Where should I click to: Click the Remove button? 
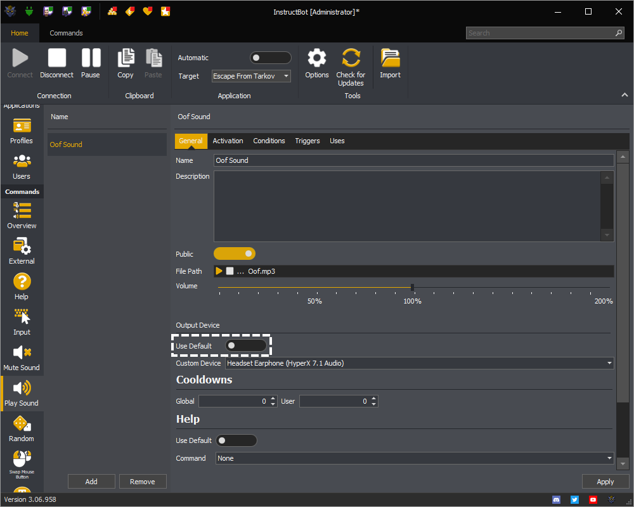pos(143,482)
